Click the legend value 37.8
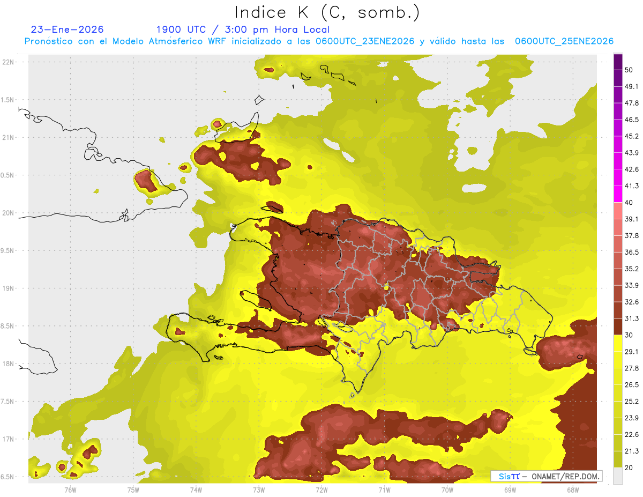 [632, 235]
